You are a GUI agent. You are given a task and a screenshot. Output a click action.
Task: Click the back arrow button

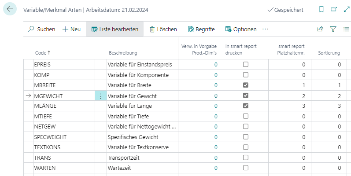[10, 9]
